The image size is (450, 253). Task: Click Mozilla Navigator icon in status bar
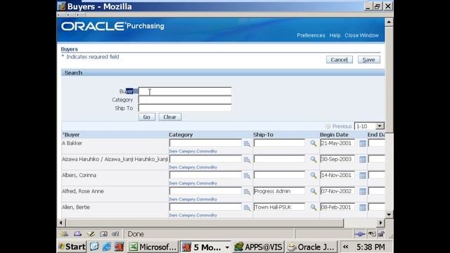pyautogui.click(x=64, y=234)
